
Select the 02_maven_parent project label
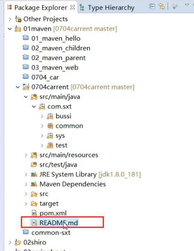58,58
